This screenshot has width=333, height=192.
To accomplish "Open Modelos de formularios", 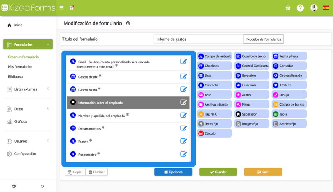I will (x=263, y=39).
